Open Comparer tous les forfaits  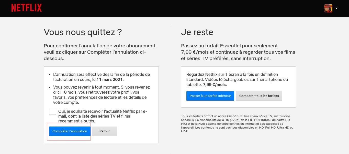(x=259, y=96)
